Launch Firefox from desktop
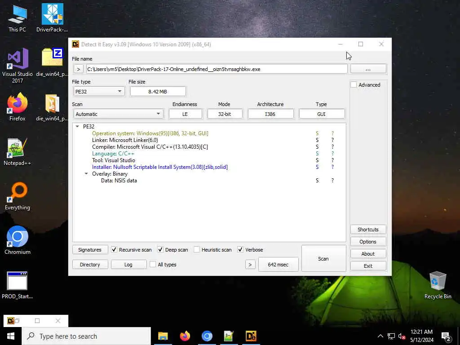 (x=18, y=107)
